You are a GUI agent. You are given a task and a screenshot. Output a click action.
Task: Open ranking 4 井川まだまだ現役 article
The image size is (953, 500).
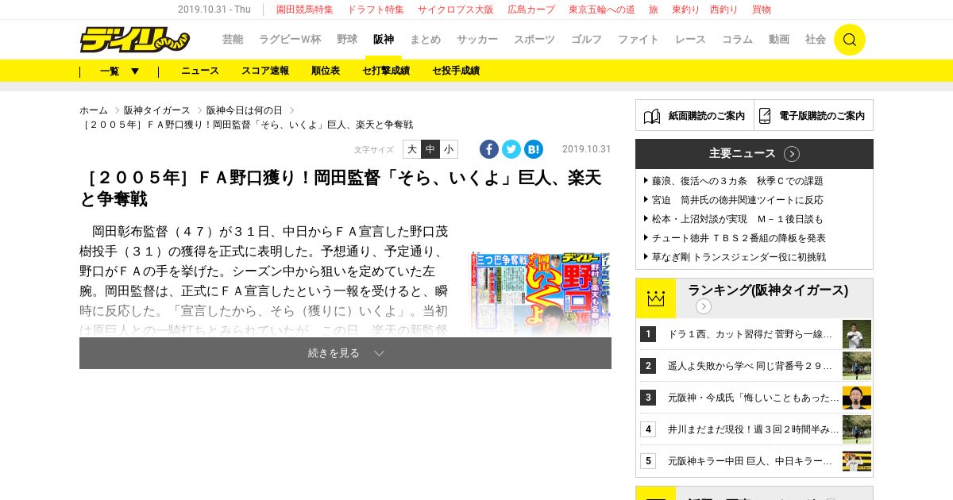[x=753, y=429]
